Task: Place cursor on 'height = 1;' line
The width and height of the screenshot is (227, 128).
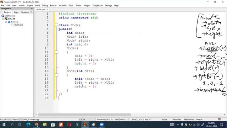Action: tap(85, 86)
